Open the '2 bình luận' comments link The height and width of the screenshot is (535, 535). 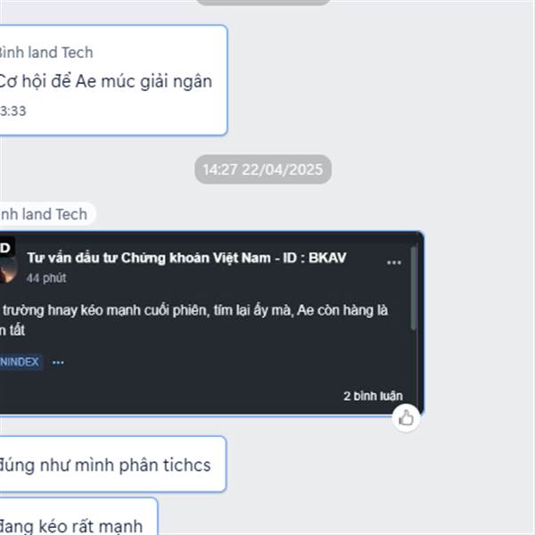(x=373, y=396)
